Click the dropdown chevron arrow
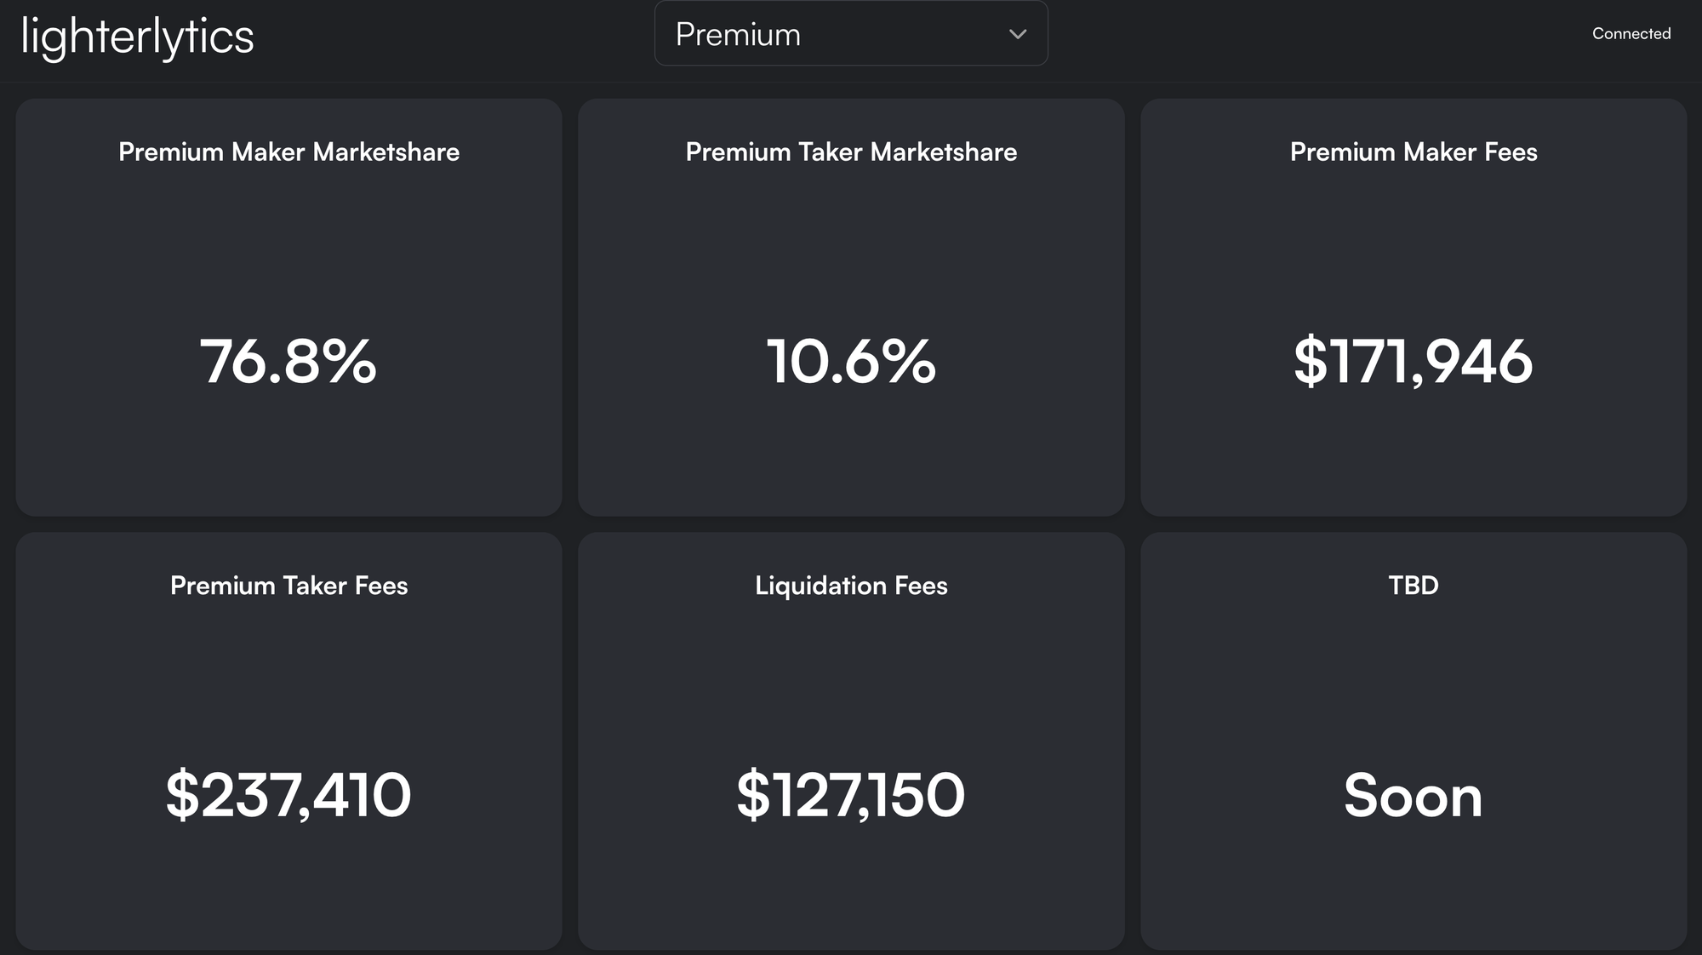The width and height of the screenshot is (1702, 955). click(1017, 34)
